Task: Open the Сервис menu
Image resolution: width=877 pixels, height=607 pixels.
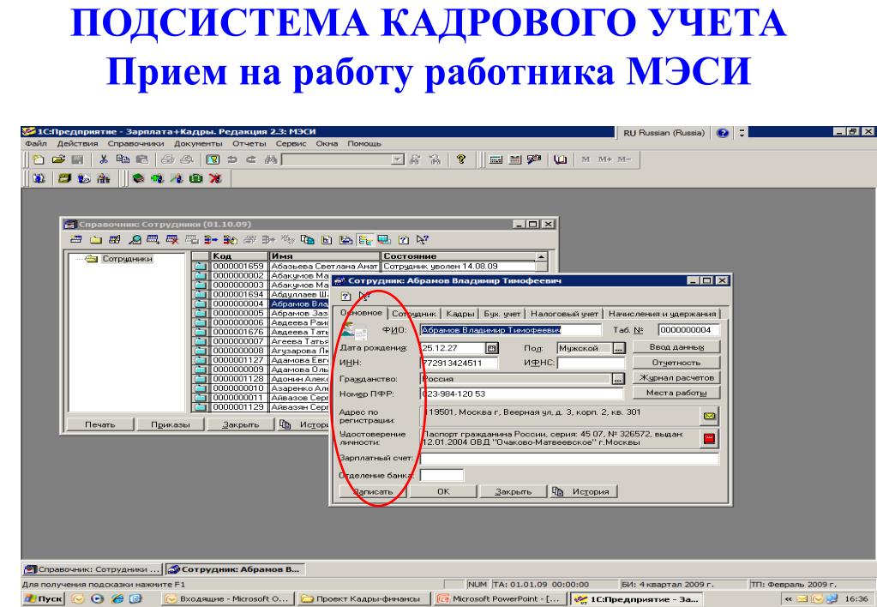Action: point(291,144)
